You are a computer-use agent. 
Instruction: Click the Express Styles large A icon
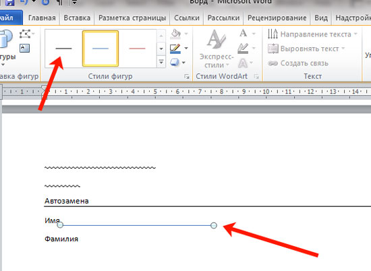(x=216, y=39)
